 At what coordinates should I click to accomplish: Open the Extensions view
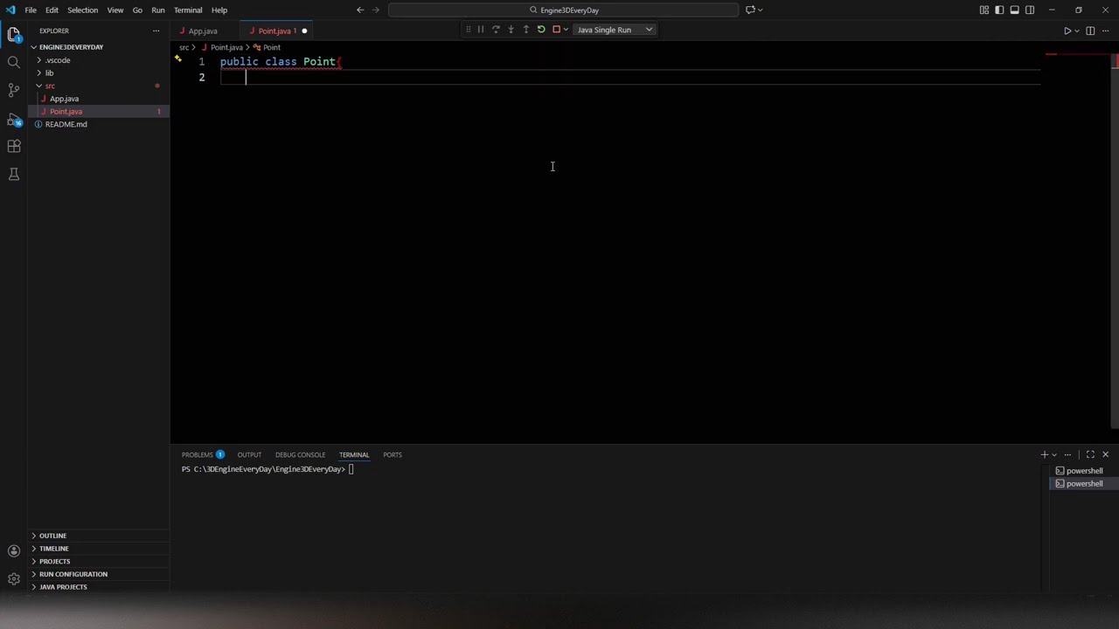[14, 146]
